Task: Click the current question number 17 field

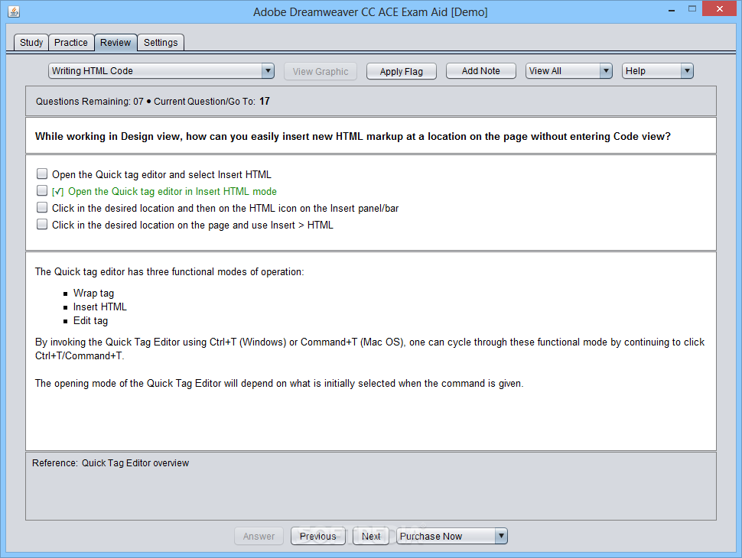Action: coord(265,101)
